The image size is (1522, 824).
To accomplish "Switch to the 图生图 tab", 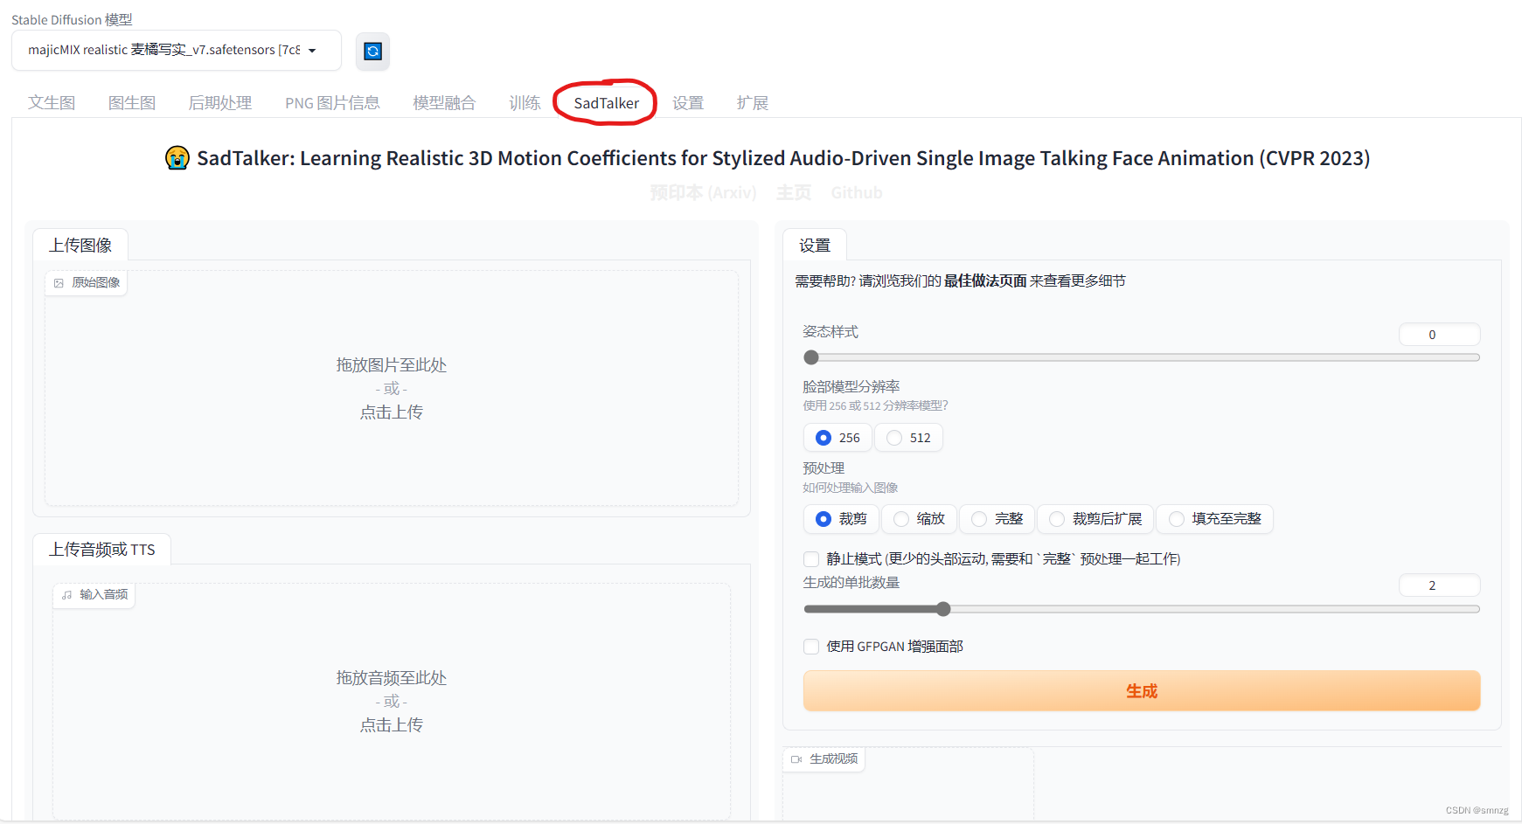I will click(x=132, y=103).
